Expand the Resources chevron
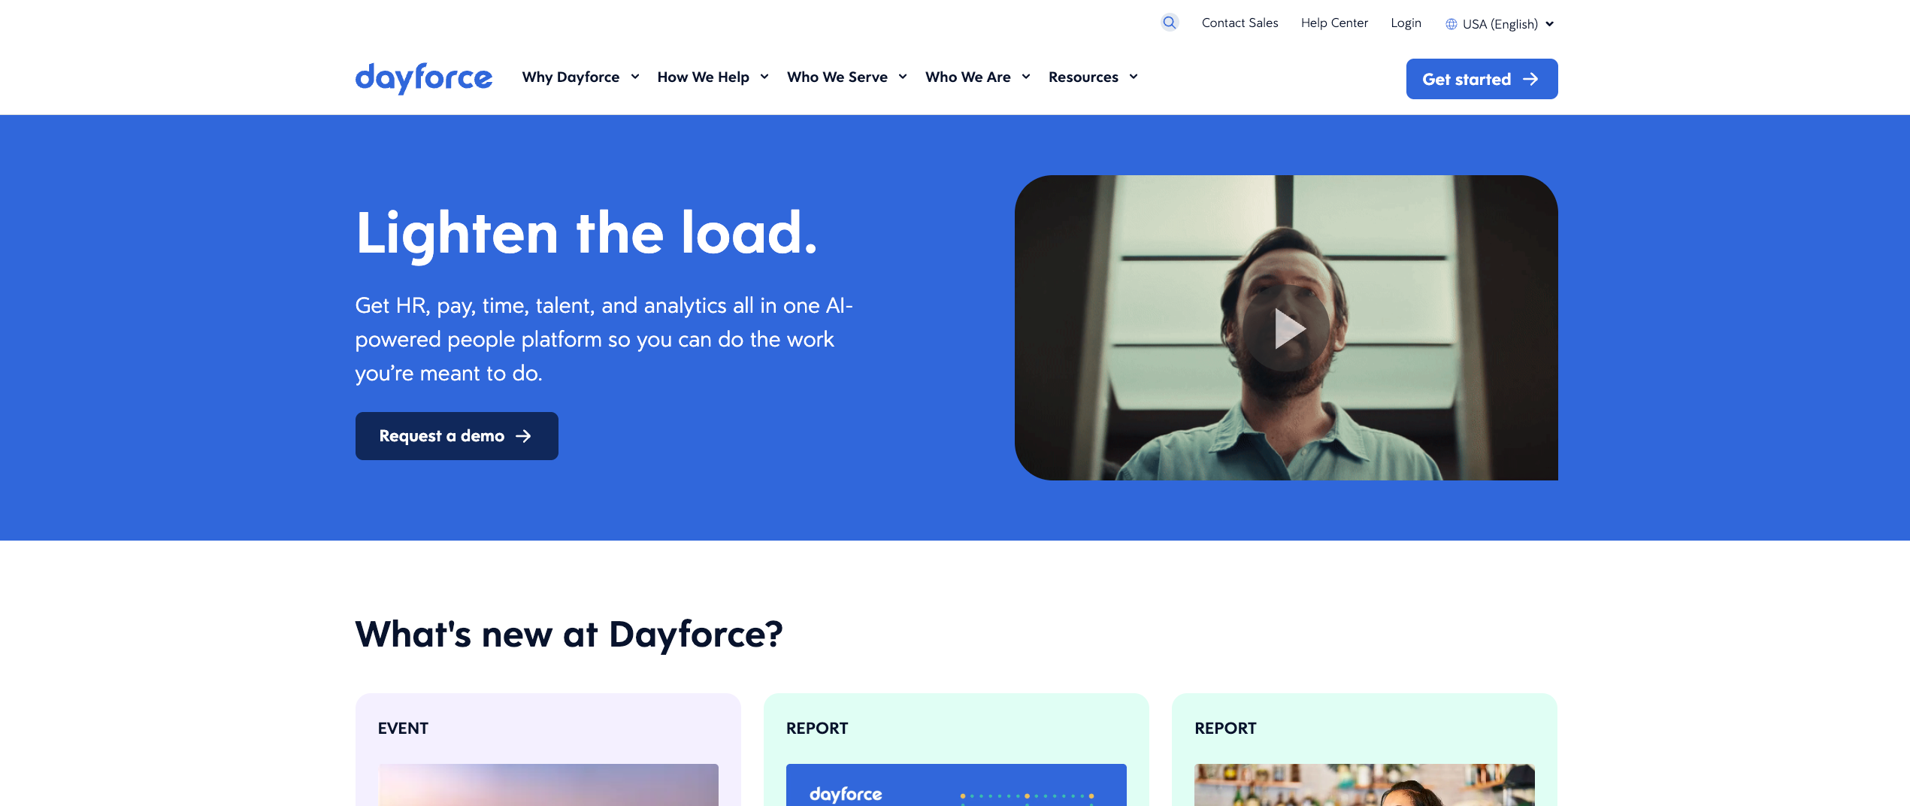 (1134, 77)
